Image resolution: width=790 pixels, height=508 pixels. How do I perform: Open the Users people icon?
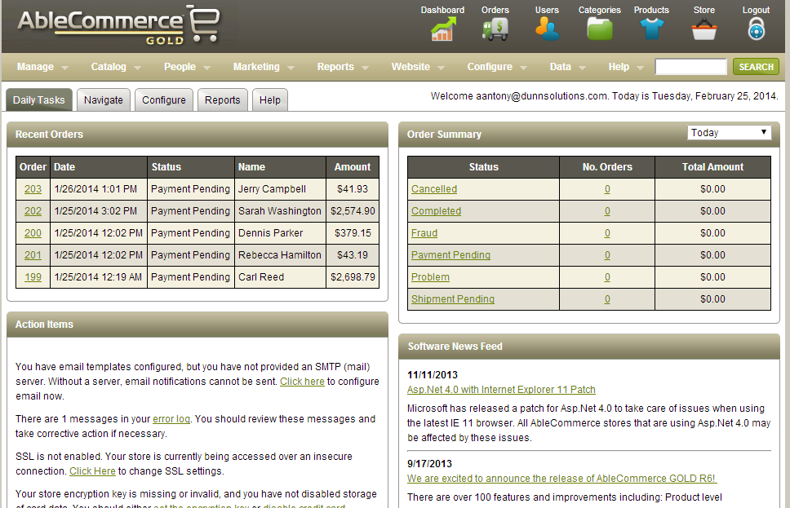click(x=547, y=29)
